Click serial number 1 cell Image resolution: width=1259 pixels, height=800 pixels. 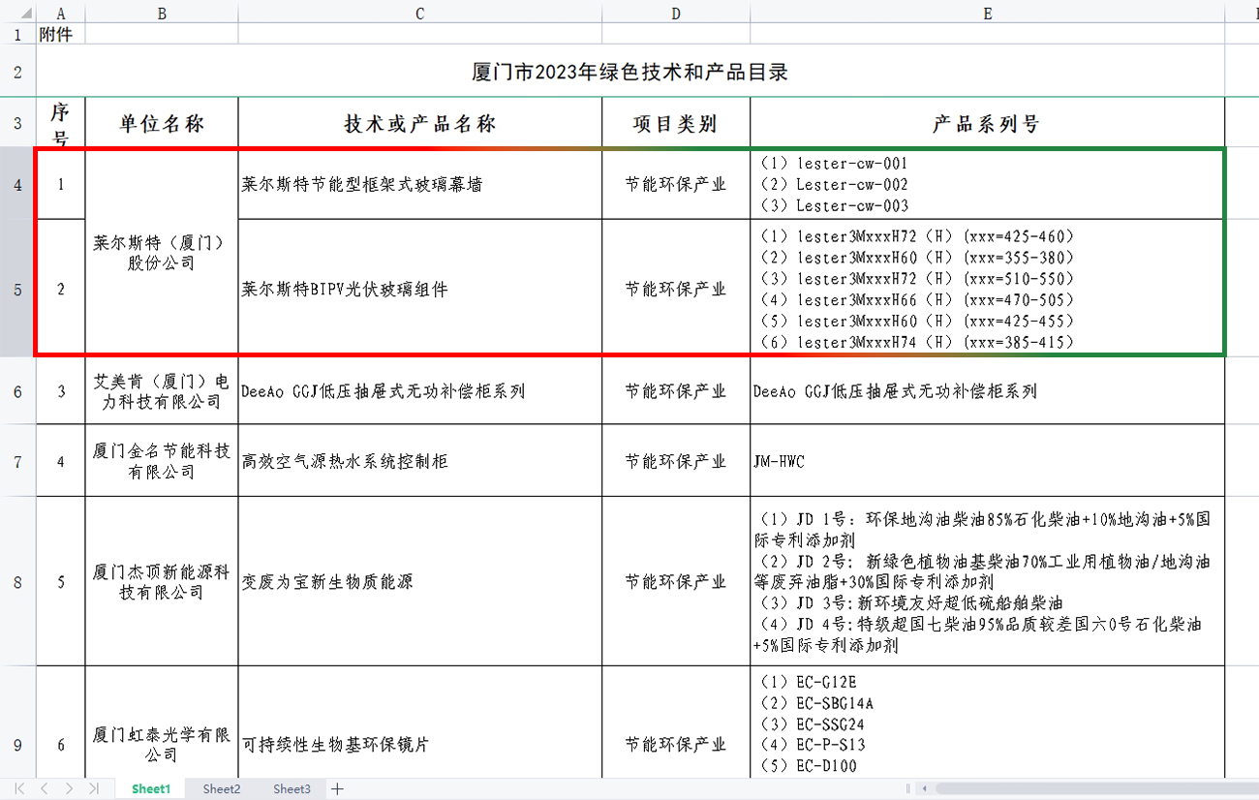pyautogui.click(x=61, y=184)
